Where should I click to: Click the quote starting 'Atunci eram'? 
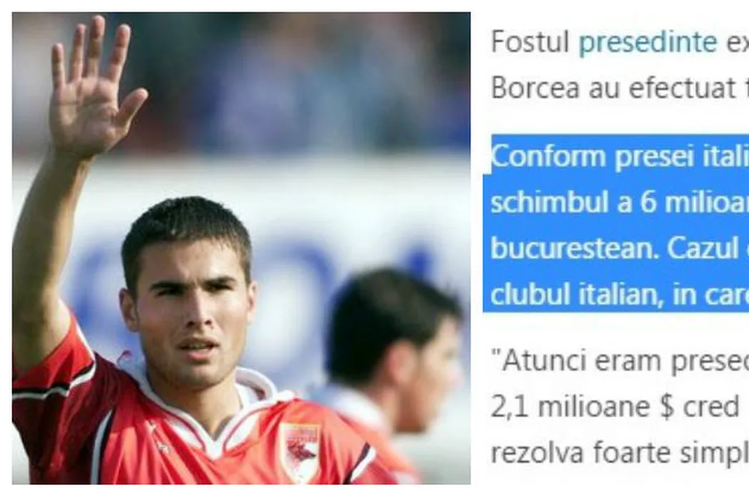(620, 361)
